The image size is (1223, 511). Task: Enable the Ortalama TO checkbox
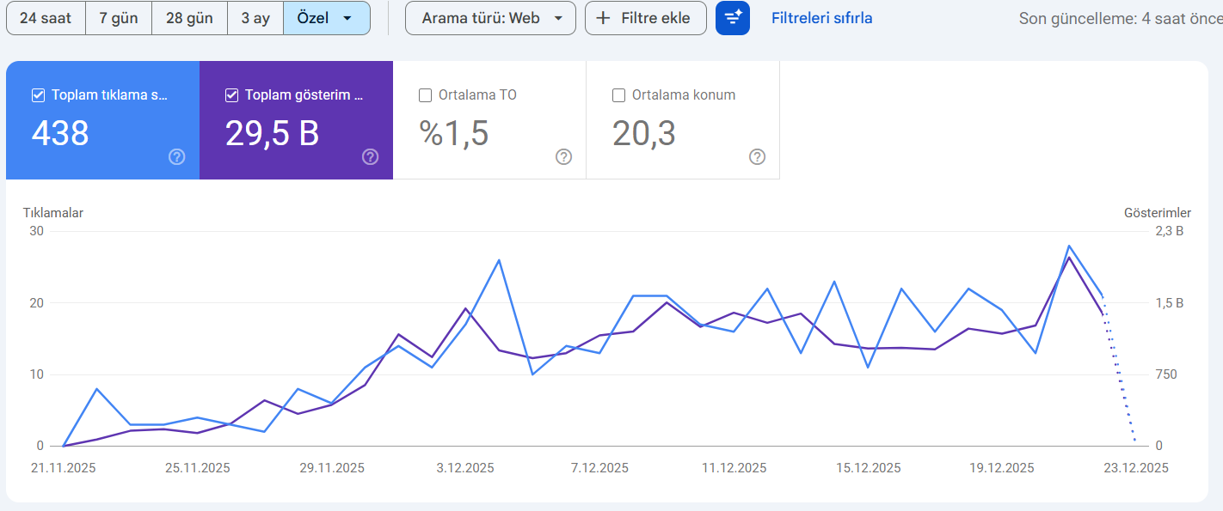click(425, 95)
